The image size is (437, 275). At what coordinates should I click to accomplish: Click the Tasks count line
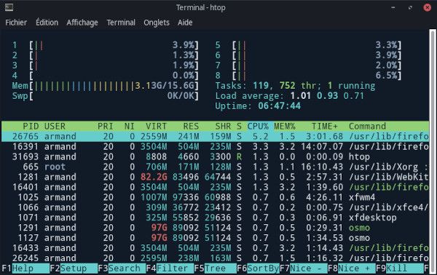pos(295,86)
